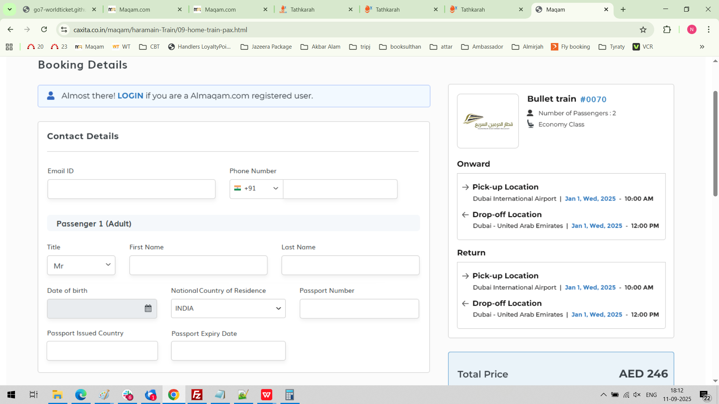The width and height of the screenshot is (719, 404).
Task: Focus the Email ID input field
Action: click(x=131, y=189)
